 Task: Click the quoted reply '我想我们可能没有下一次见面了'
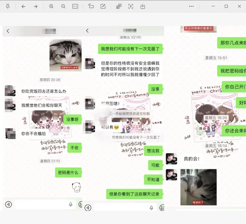(136, 137)
